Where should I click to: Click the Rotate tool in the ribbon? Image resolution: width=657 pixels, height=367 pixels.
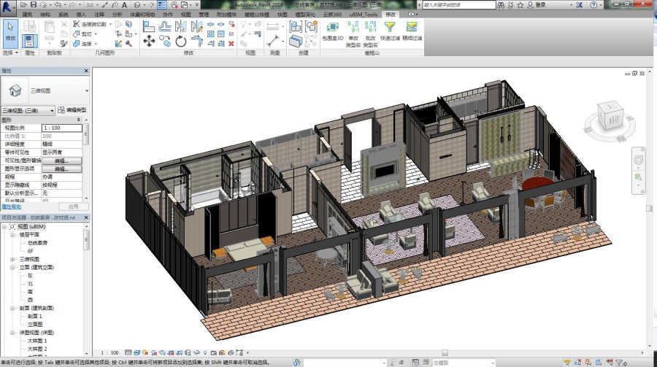[x=181, y=42]
